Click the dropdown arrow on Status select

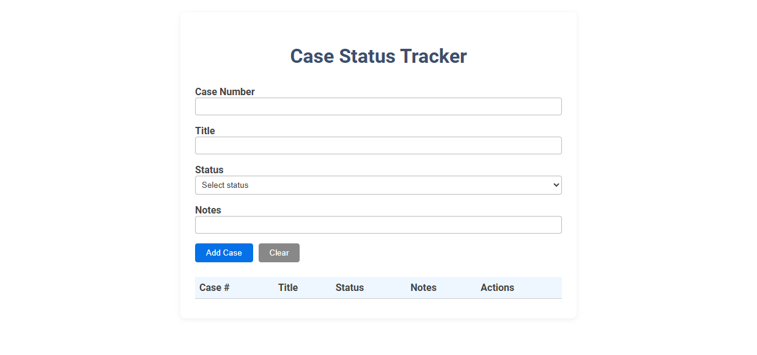point(555,185)
